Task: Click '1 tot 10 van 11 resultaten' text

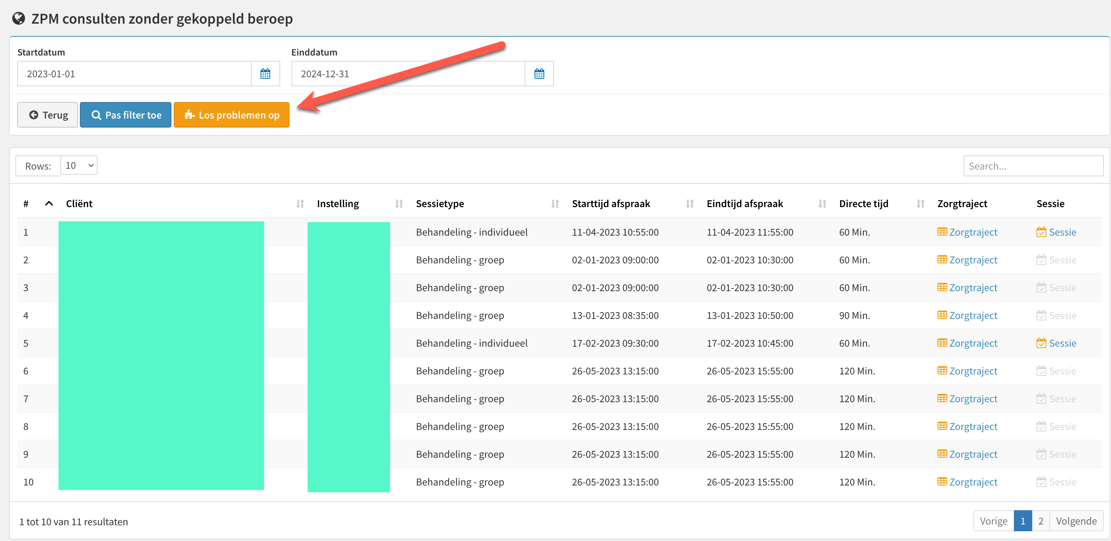Action: tap(74, 521)
